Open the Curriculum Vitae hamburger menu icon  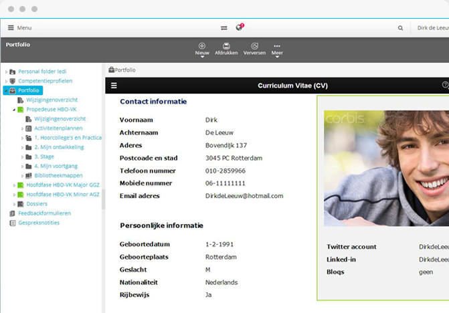[x=114, y=86]
